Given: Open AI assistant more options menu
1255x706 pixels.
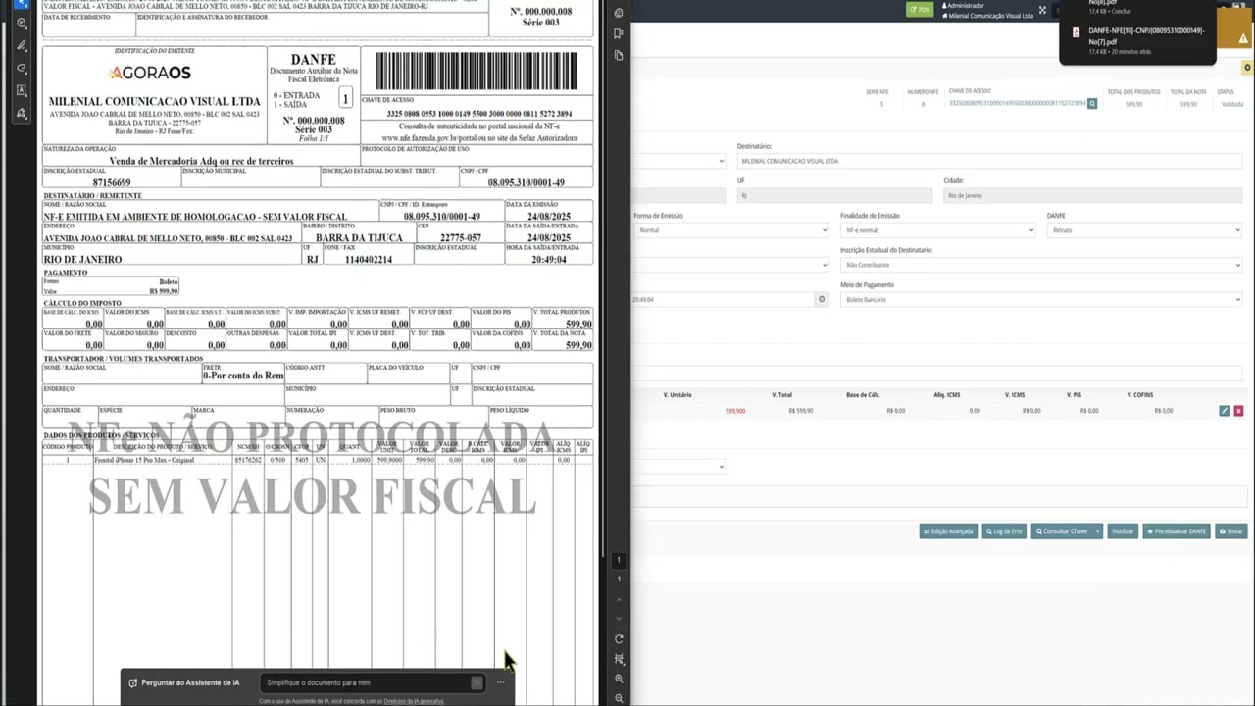Looking at the screenshot, I should [500, 682].
